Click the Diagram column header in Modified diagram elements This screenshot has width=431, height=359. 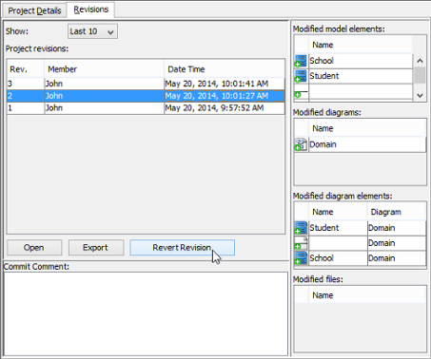point(397,212)
